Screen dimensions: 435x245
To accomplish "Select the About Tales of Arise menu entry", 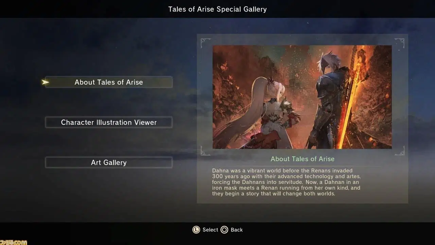I will point(109,82).
